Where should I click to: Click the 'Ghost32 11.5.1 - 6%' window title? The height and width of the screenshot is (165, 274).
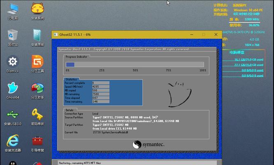(x=75, y=35)
